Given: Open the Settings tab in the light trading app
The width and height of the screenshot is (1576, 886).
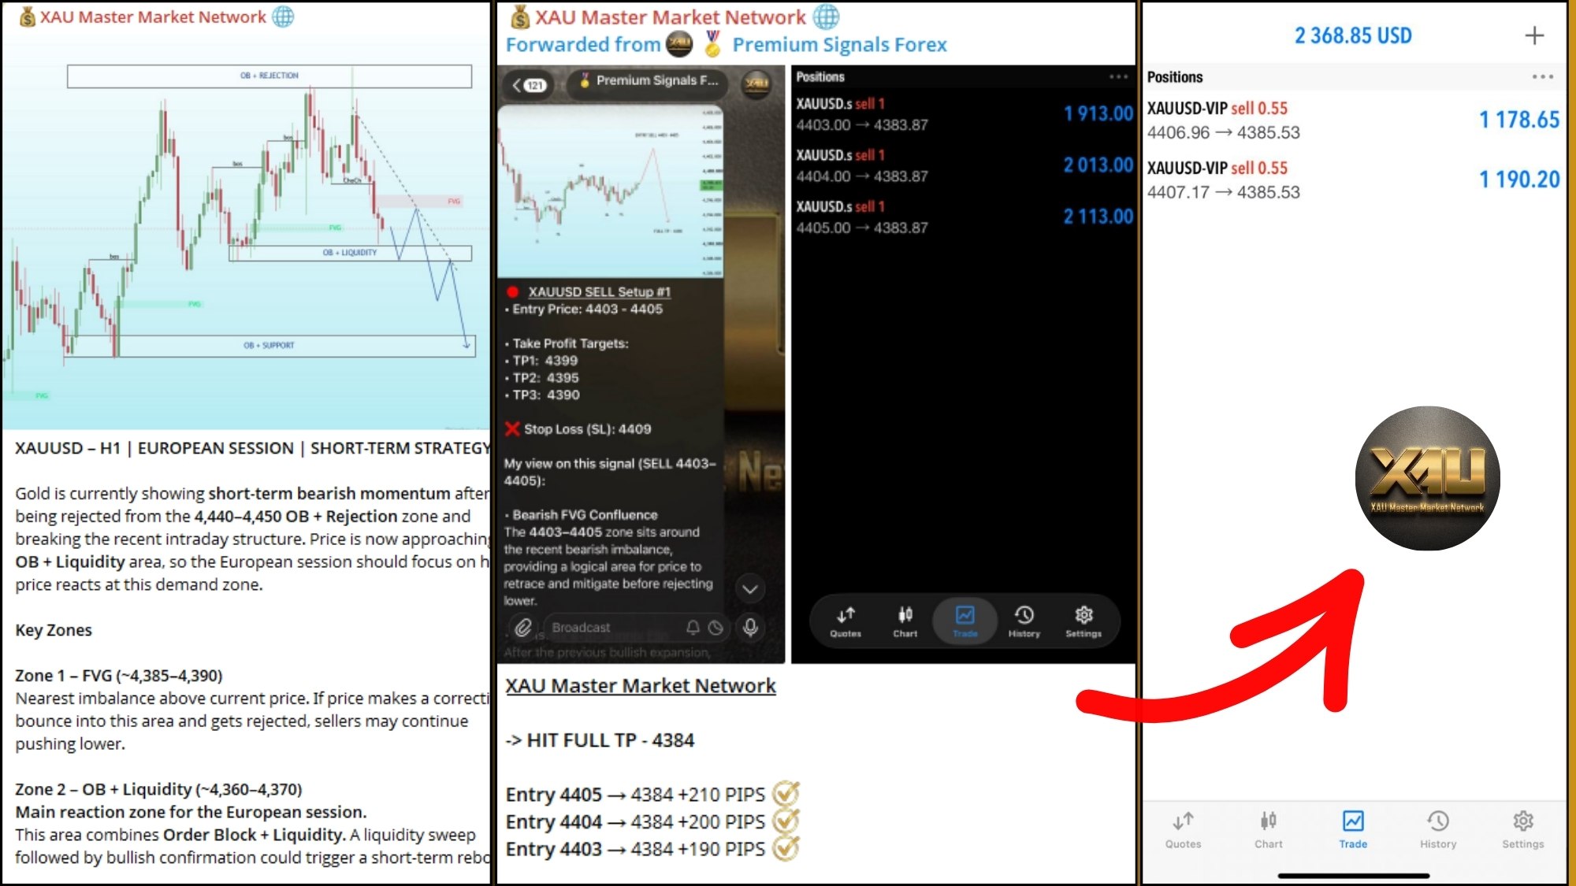Looking at the screenshot, I should click(x=1523, y=829).
